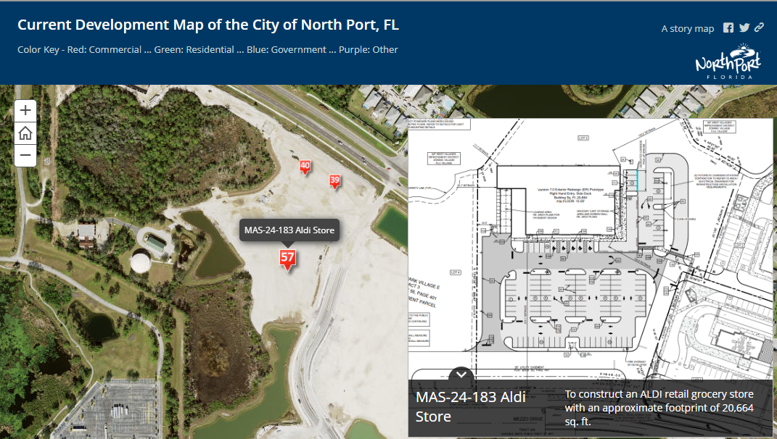
Task: Collapse the Aldi Store description panel
Action: tap(461, 375)
